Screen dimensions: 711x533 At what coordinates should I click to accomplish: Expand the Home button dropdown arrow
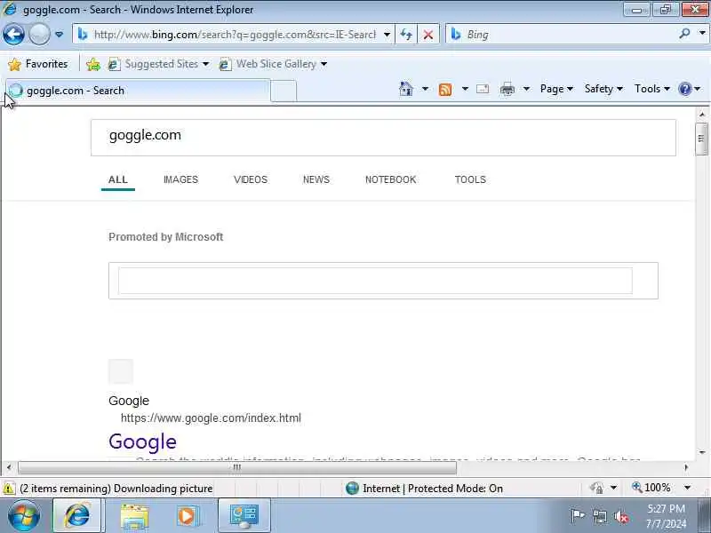(425, 89)
